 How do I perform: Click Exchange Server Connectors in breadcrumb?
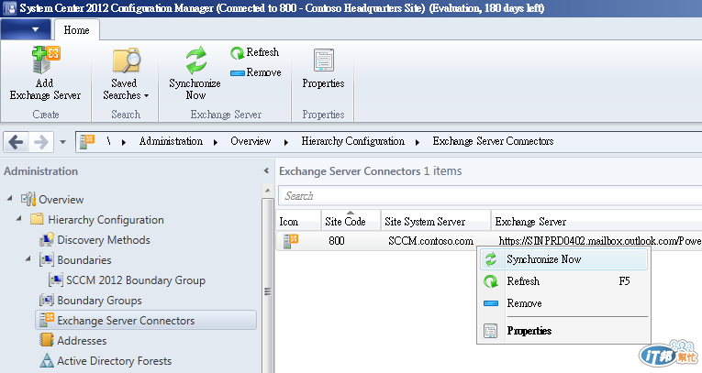[493, 141]
